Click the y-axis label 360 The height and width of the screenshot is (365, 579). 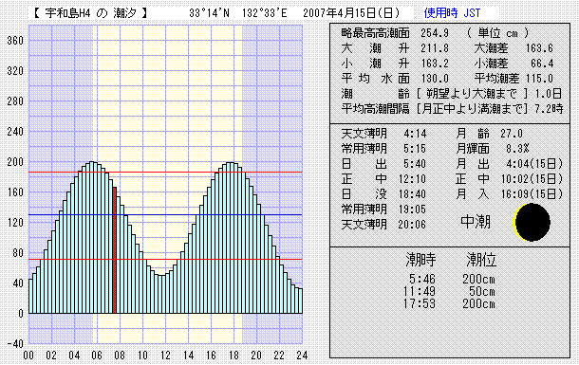click(x=15, y=41)
